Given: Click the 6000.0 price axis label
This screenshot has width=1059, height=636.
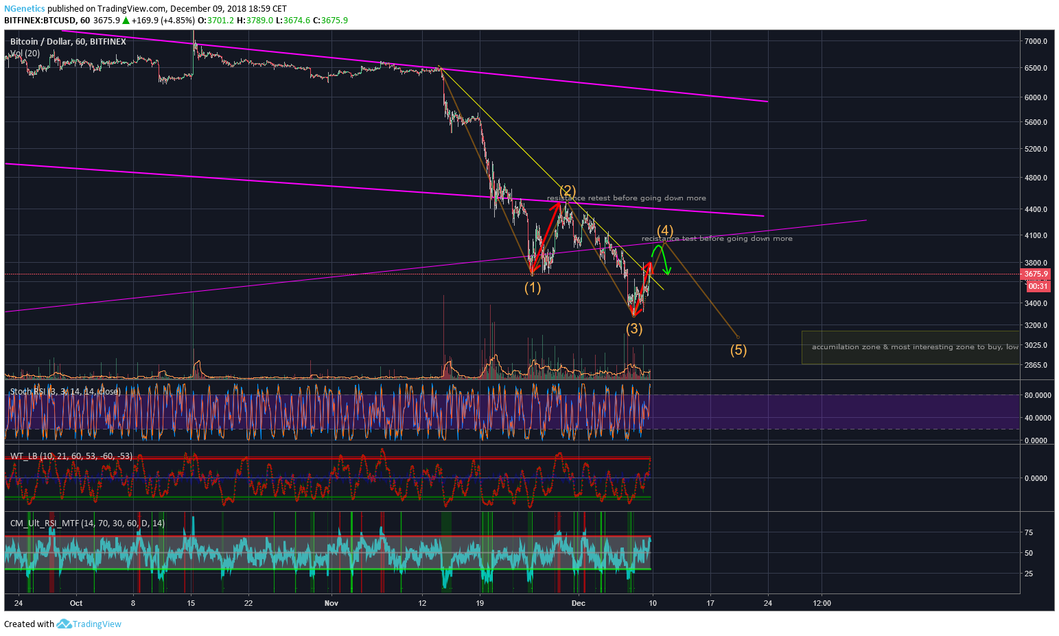Looking at the screenshot, I should pos(1036,97).
